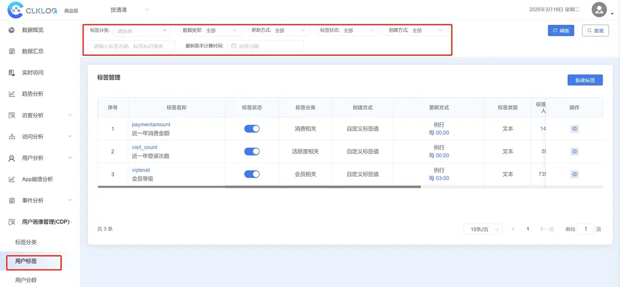Open 趋势分析 in the sidebar

[x=33, y=94]
